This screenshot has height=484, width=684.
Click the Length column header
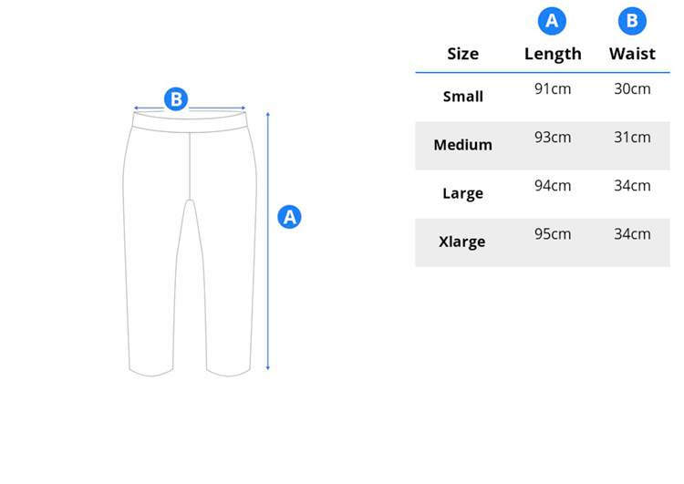tap(553, 54)
